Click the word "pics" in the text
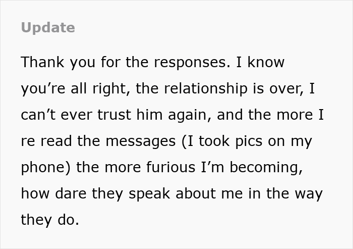The width and height of the screenshot is (353, 249). [x=249, y=141]
